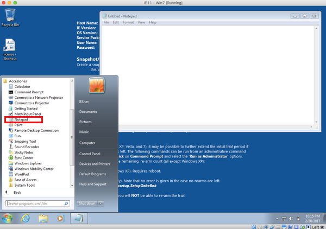Open Default Programs

coord(93,174)
